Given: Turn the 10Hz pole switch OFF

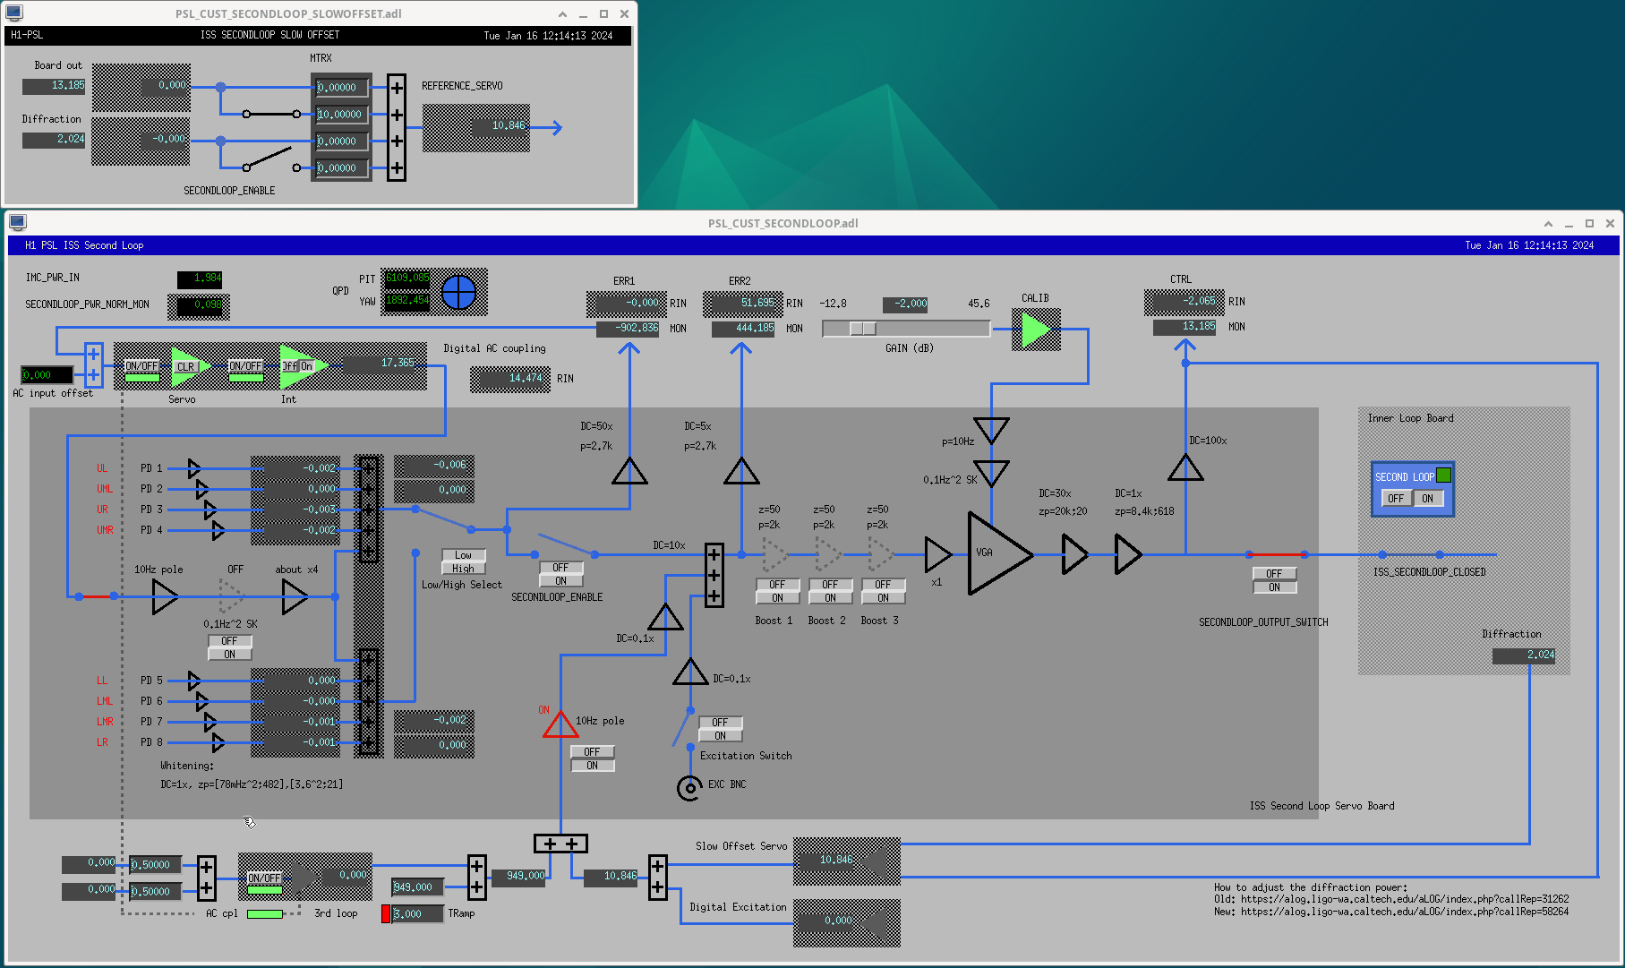Looking at the screenshot, I should click(592, 752).
